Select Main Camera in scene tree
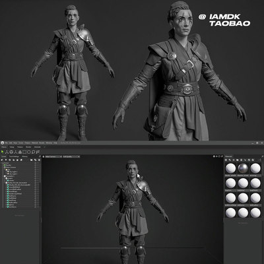The height and width of the screenshot is (264, 264). pyautogui.click(x=11, y=168)
